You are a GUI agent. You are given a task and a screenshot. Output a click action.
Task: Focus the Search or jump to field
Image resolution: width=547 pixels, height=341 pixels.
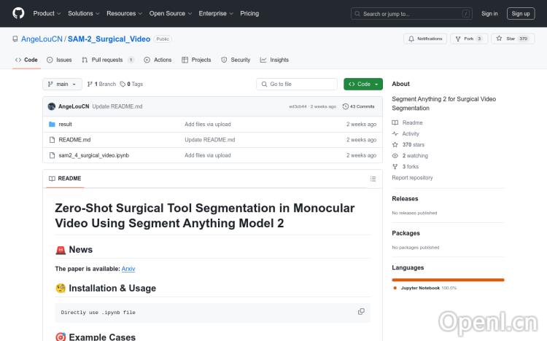(411, 14)
